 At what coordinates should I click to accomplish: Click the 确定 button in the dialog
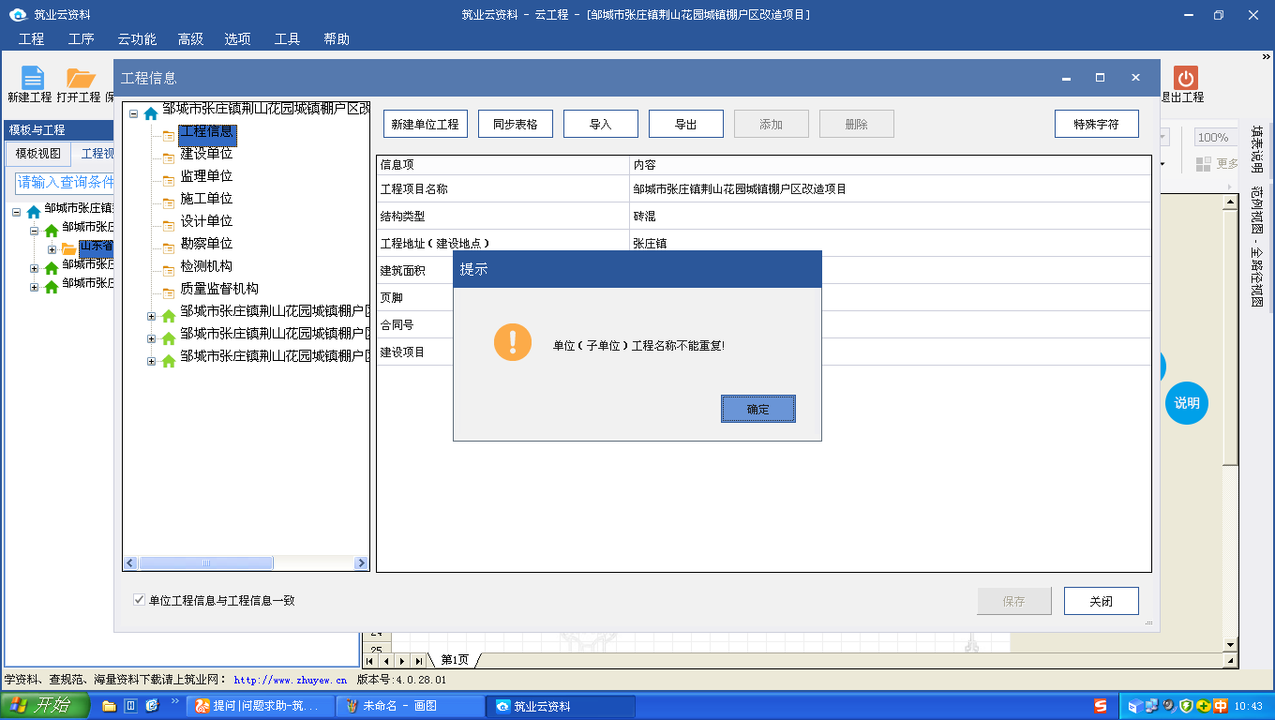tap(757, 409)
